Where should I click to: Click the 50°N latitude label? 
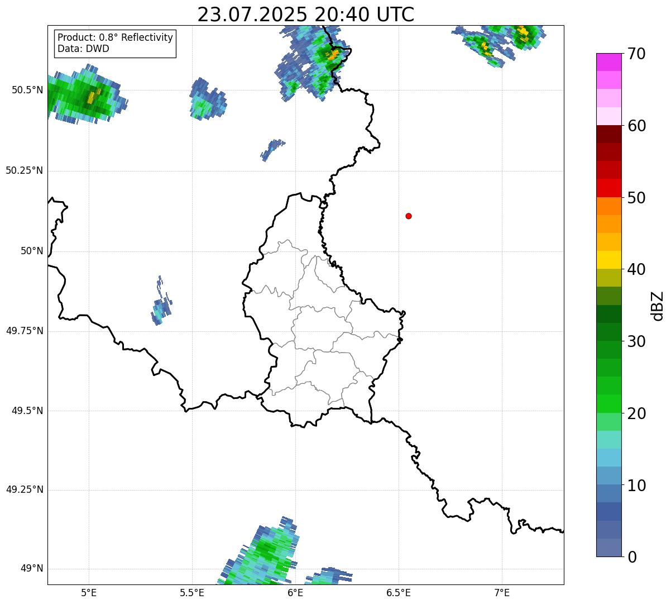(32, 251)
